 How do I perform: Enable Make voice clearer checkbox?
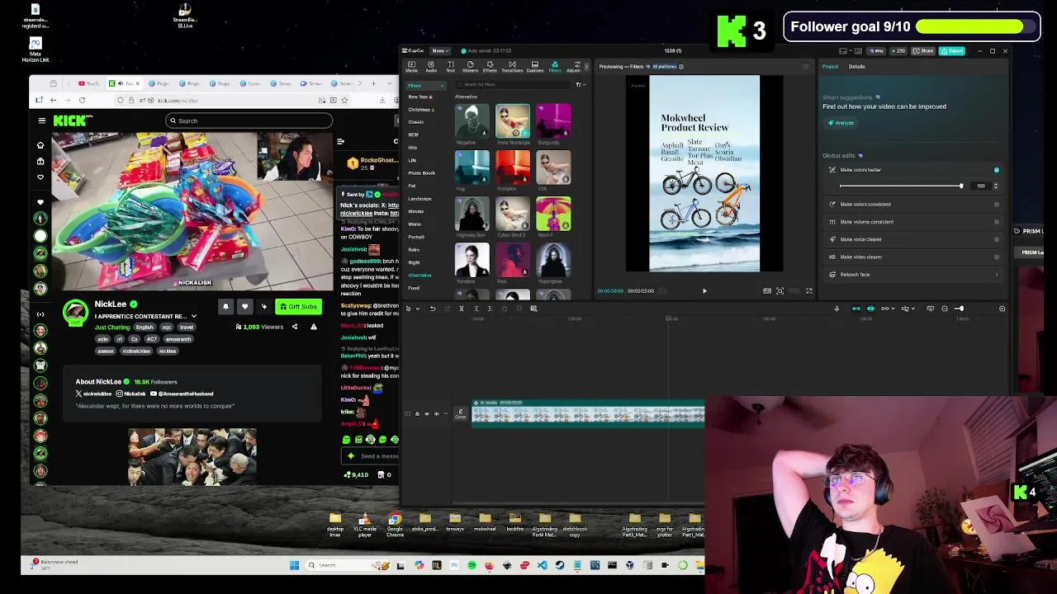996,239
